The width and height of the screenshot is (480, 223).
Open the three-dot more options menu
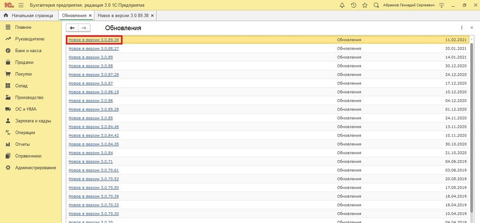(x=462, y=28)
